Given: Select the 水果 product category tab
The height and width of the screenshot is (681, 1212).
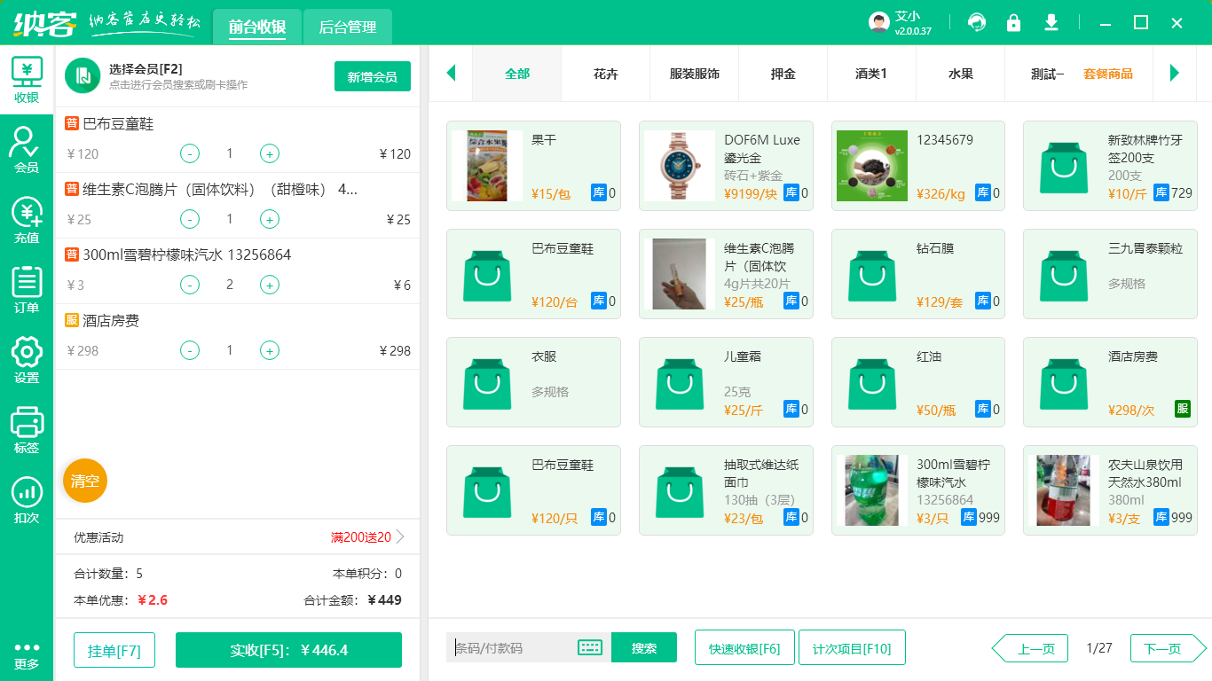Looking at the screenshot, I should [960, 74].
